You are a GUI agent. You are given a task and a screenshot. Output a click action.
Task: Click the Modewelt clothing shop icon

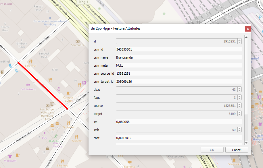pos(10,156)
